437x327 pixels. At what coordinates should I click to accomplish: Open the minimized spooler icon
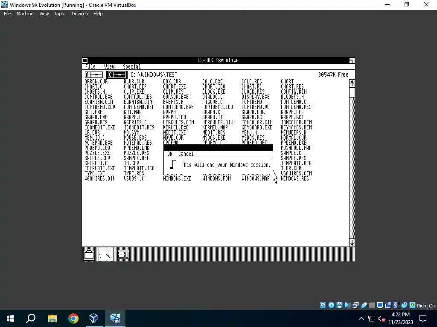[123, 254]
